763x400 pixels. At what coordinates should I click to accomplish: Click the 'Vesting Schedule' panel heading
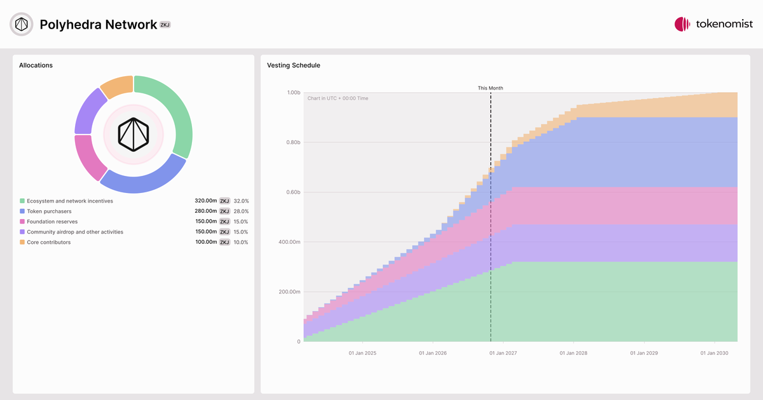(x=294, y=65)
